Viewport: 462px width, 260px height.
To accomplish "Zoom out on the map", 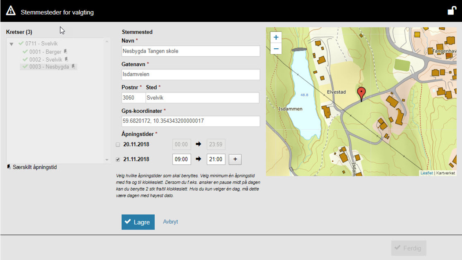I will point(276,49).
